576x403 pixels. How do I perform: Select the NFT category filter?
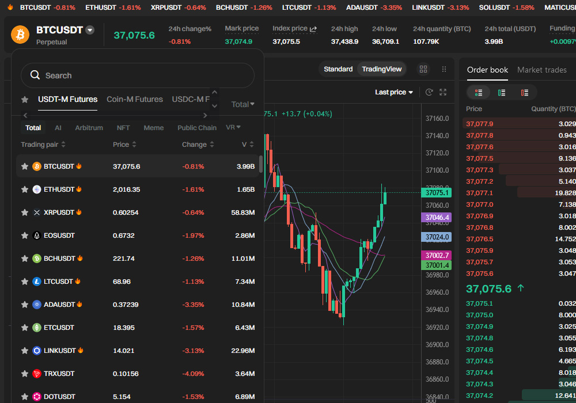[x=123, y=128]
